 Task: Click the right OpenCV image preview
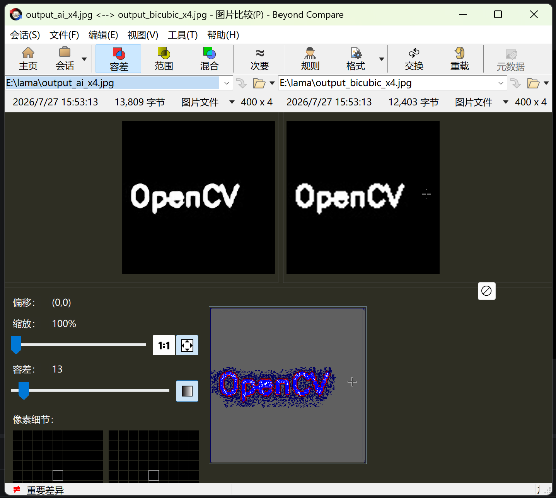[x=363, y=197]
